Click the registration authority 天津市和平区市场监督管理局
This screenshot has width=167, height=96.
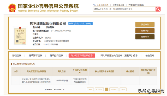[x=56, y=41]
